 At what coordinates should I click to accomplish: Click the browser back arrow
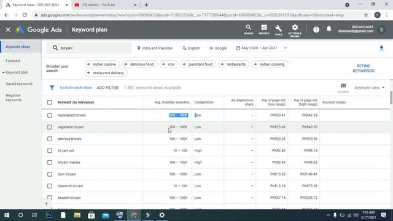(6, 15)
